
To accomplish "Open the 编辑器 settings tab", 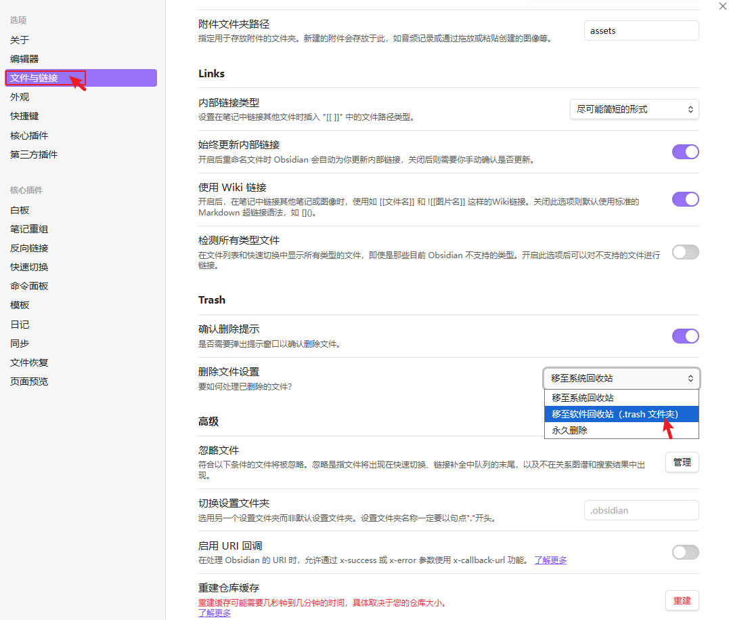I will 24,59.
